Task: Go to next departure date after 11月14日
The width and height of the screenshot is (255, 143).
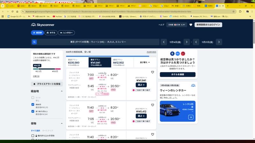Action: tap(186, 42)
